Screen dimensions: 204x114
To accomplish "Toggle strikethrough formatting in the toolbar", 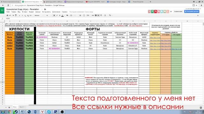I will pyautogui.click(x=60, y=16).
